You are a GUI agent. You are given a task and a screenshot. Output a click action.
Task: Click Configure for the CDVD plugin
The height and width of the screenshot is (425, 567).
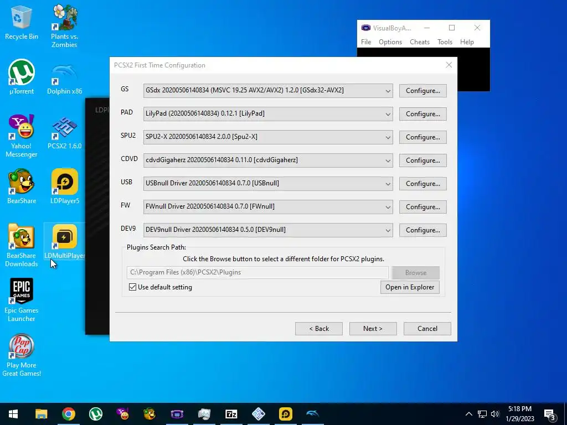(422, 160)
